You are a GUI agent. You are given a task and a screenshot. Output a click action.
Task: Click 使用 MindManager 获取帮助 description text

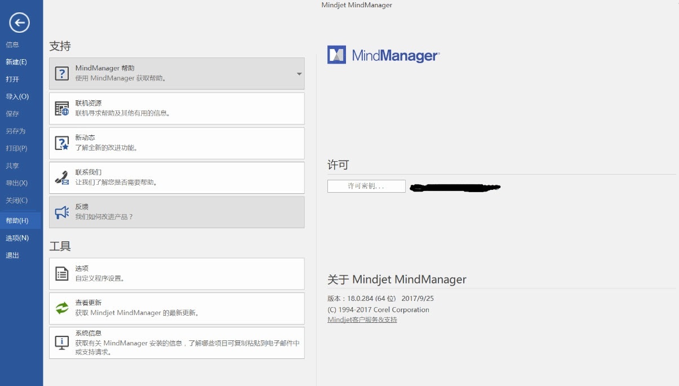[121, 78]
